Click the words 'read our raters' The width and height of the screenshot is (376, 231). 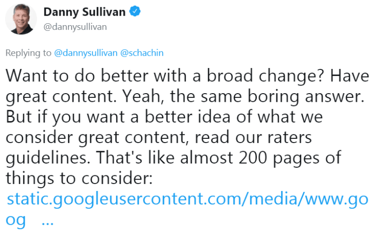click(x=253, y=137)
